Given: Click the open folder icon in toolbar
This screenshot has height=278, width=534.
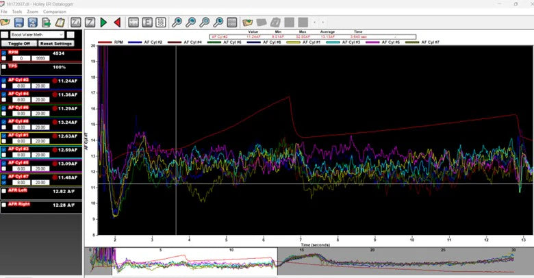Looking at the screenshot, I should click(6, 23).
